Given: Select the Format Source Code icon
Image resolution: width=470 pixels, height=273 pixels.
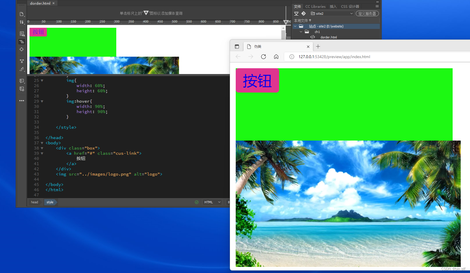Looking at the screenshot, I should click(22, 42).
